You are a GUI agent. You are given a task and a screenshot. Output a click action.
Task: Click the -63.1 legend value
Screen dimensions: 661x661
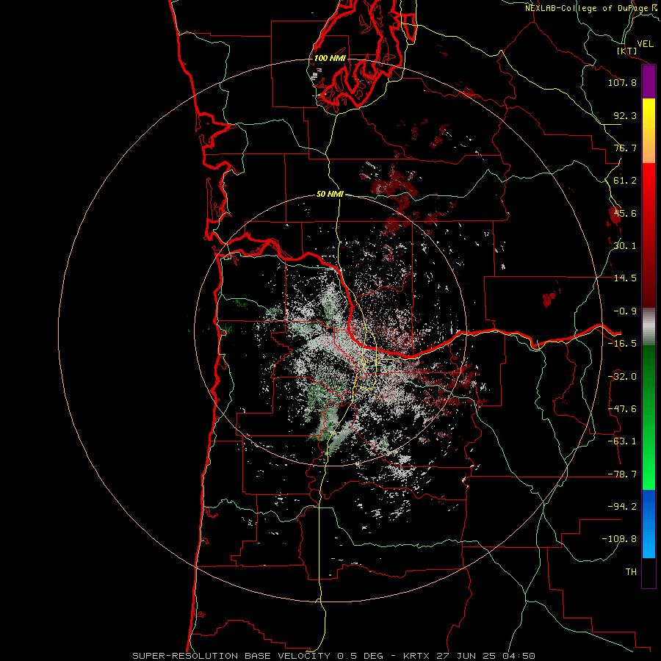point(622,441)
